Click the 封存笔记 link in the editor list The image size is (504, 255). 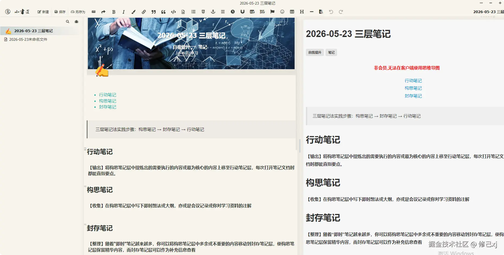click(108, 107)
